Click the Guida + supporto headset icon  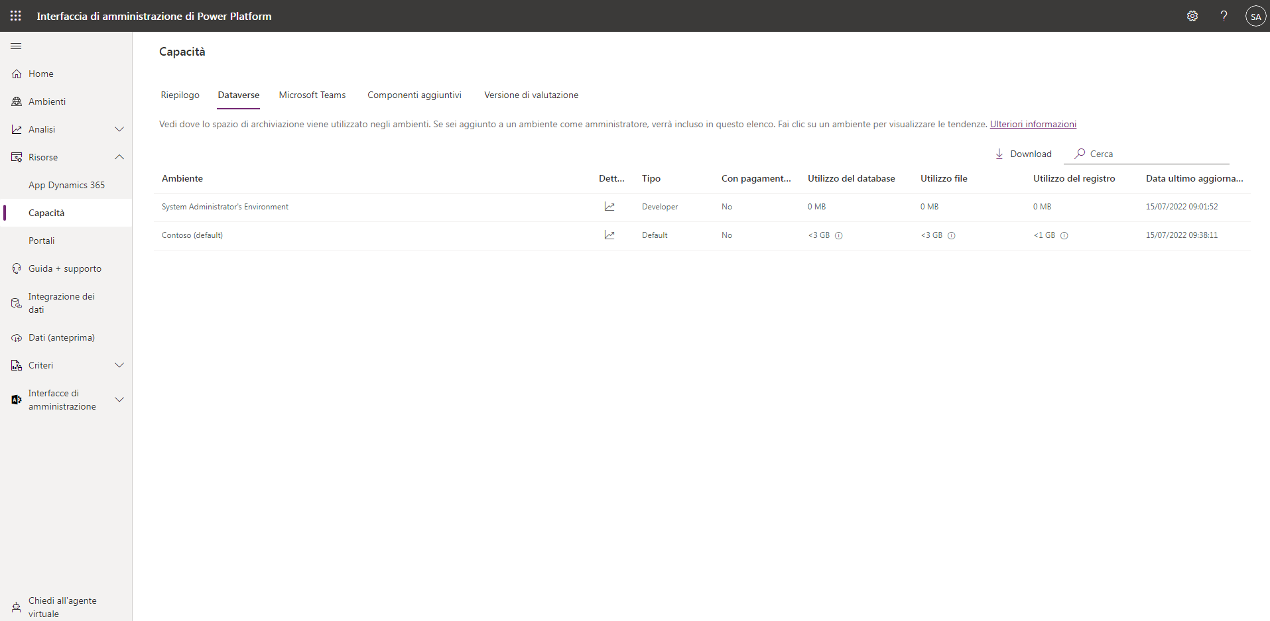(x=17, y=268)
